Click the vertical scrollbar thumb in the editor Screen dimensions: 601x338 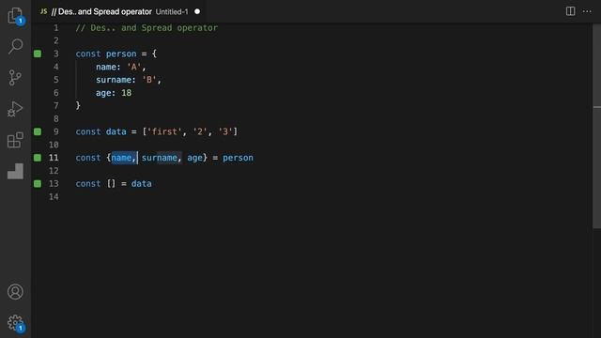(x=596, y=127)
